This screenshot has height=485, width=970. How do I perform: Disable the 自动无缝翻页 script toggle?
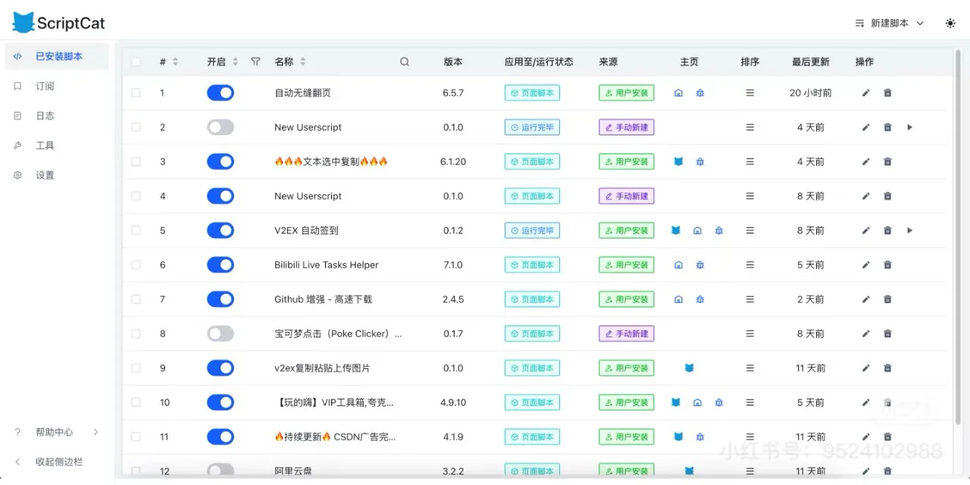pyautogui.click(x=220, y=92)
